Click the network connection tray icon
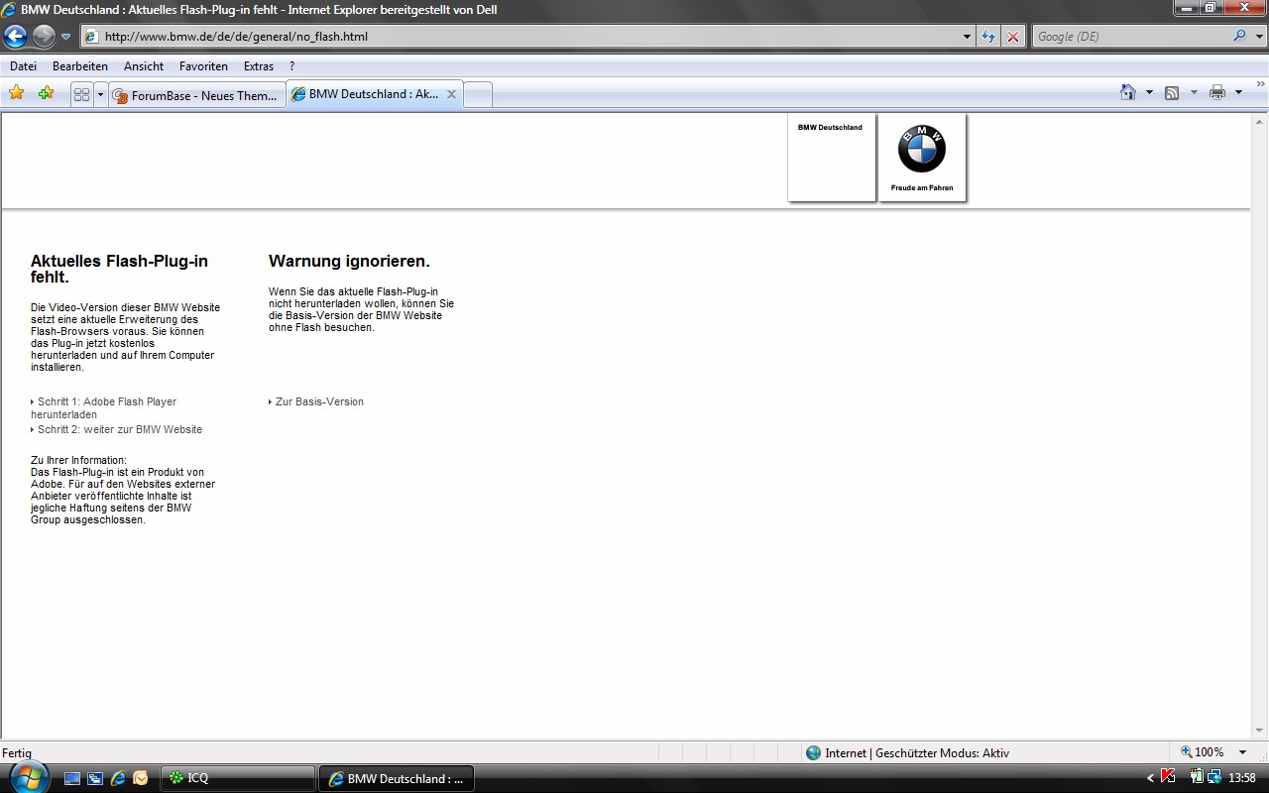 [1213, 777]
